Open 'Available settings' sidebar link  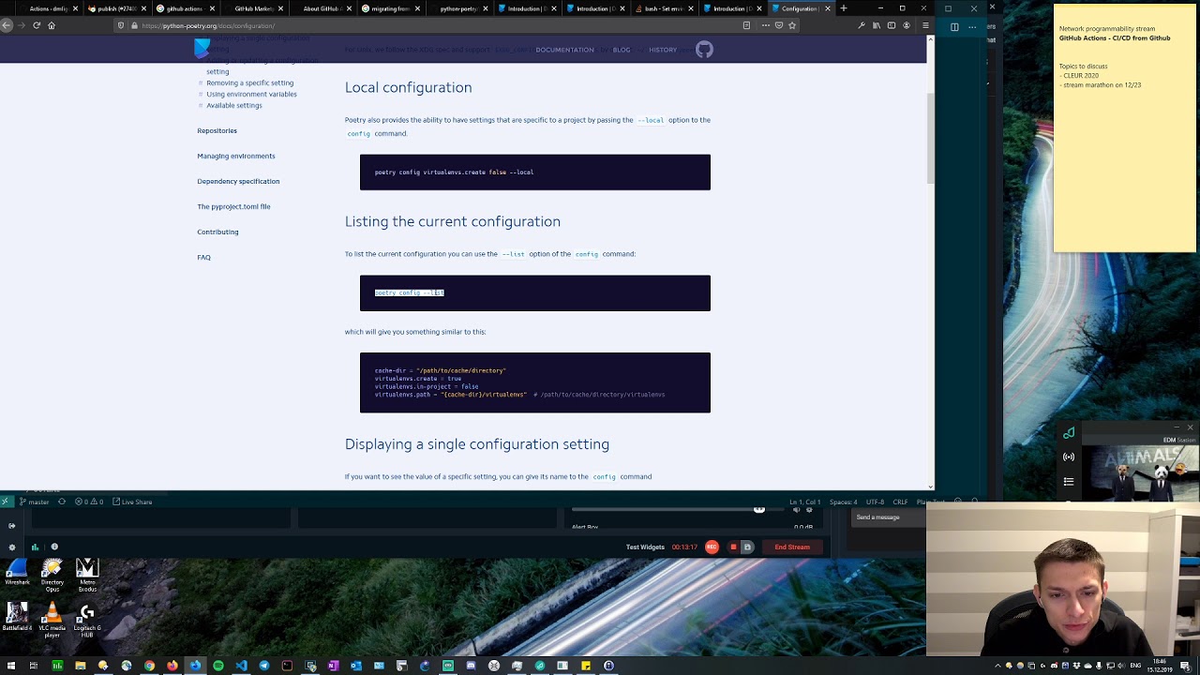(x=234, y=105)
